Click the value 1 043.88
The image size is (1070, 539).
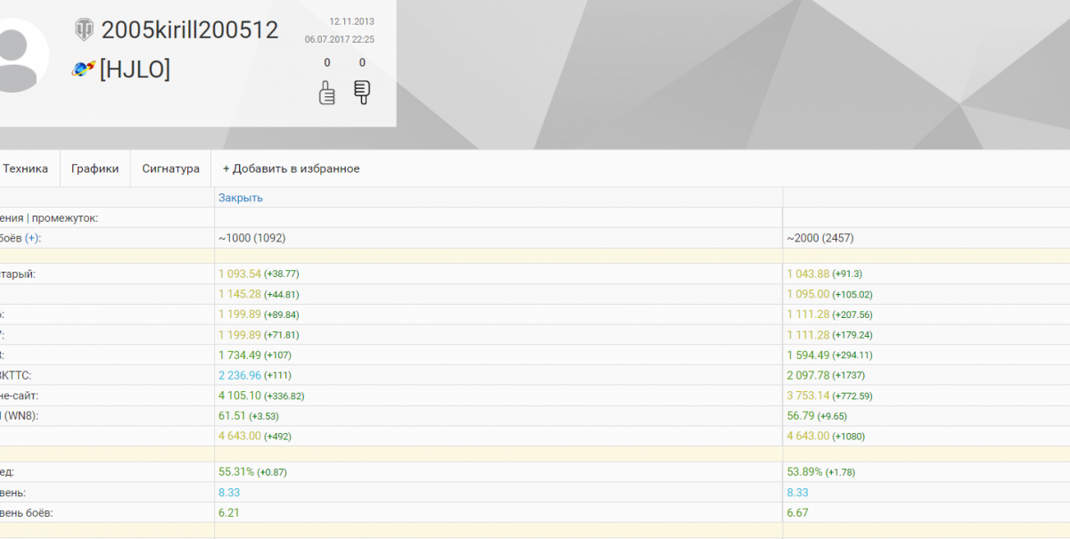pos(809,274)
